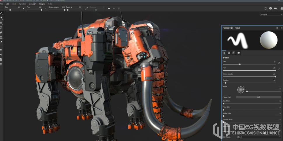Select the Polygon Fill tool in left toolbar
This screenshot has width=283, height=141.
[1, 28]
